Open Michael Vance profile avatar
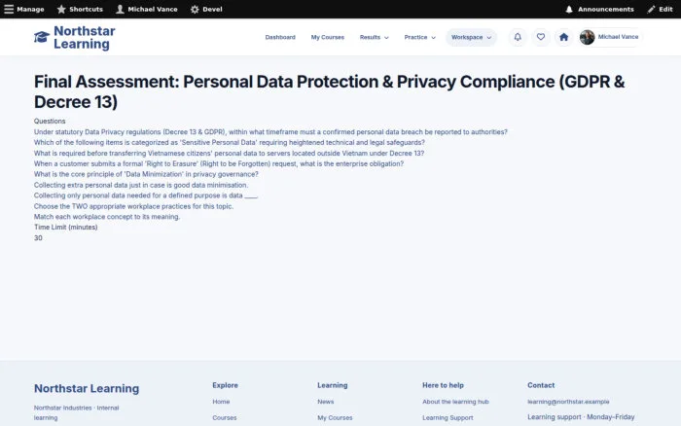681x426 pixels. 588,37
